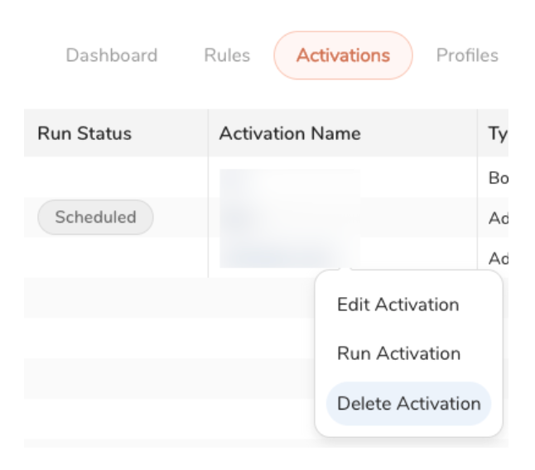The width and height of the screenshot is (535, 470).
Task: Choose Edit Activation from the context menu
Action: (x=398, y=305)
